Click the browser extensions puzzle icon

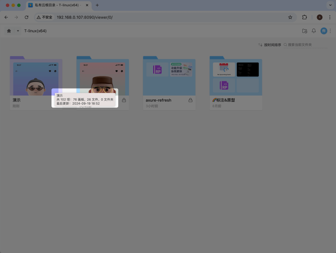coord(305,17)
